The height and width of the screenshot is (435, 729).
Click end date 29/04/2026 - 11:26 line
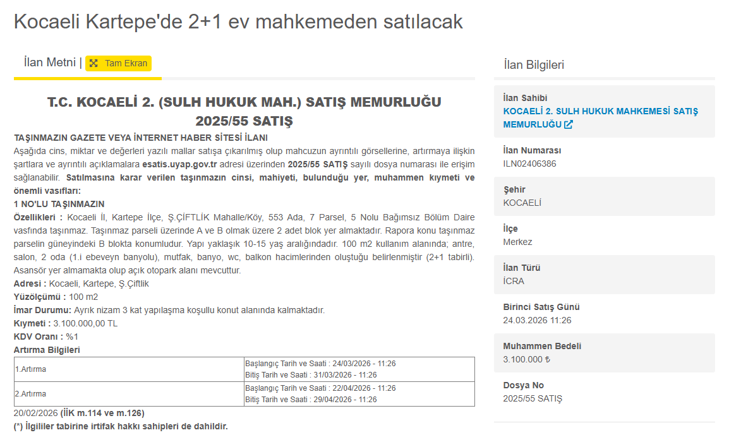click(x=311, y=400)
